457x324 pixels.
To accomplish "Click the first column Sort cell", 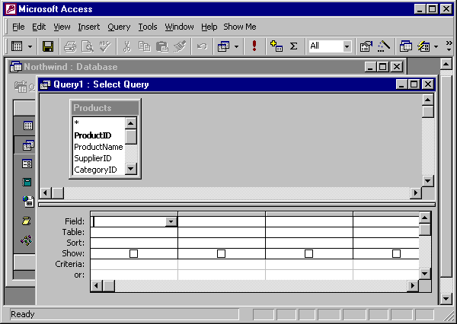I will (x=134, y=243).
